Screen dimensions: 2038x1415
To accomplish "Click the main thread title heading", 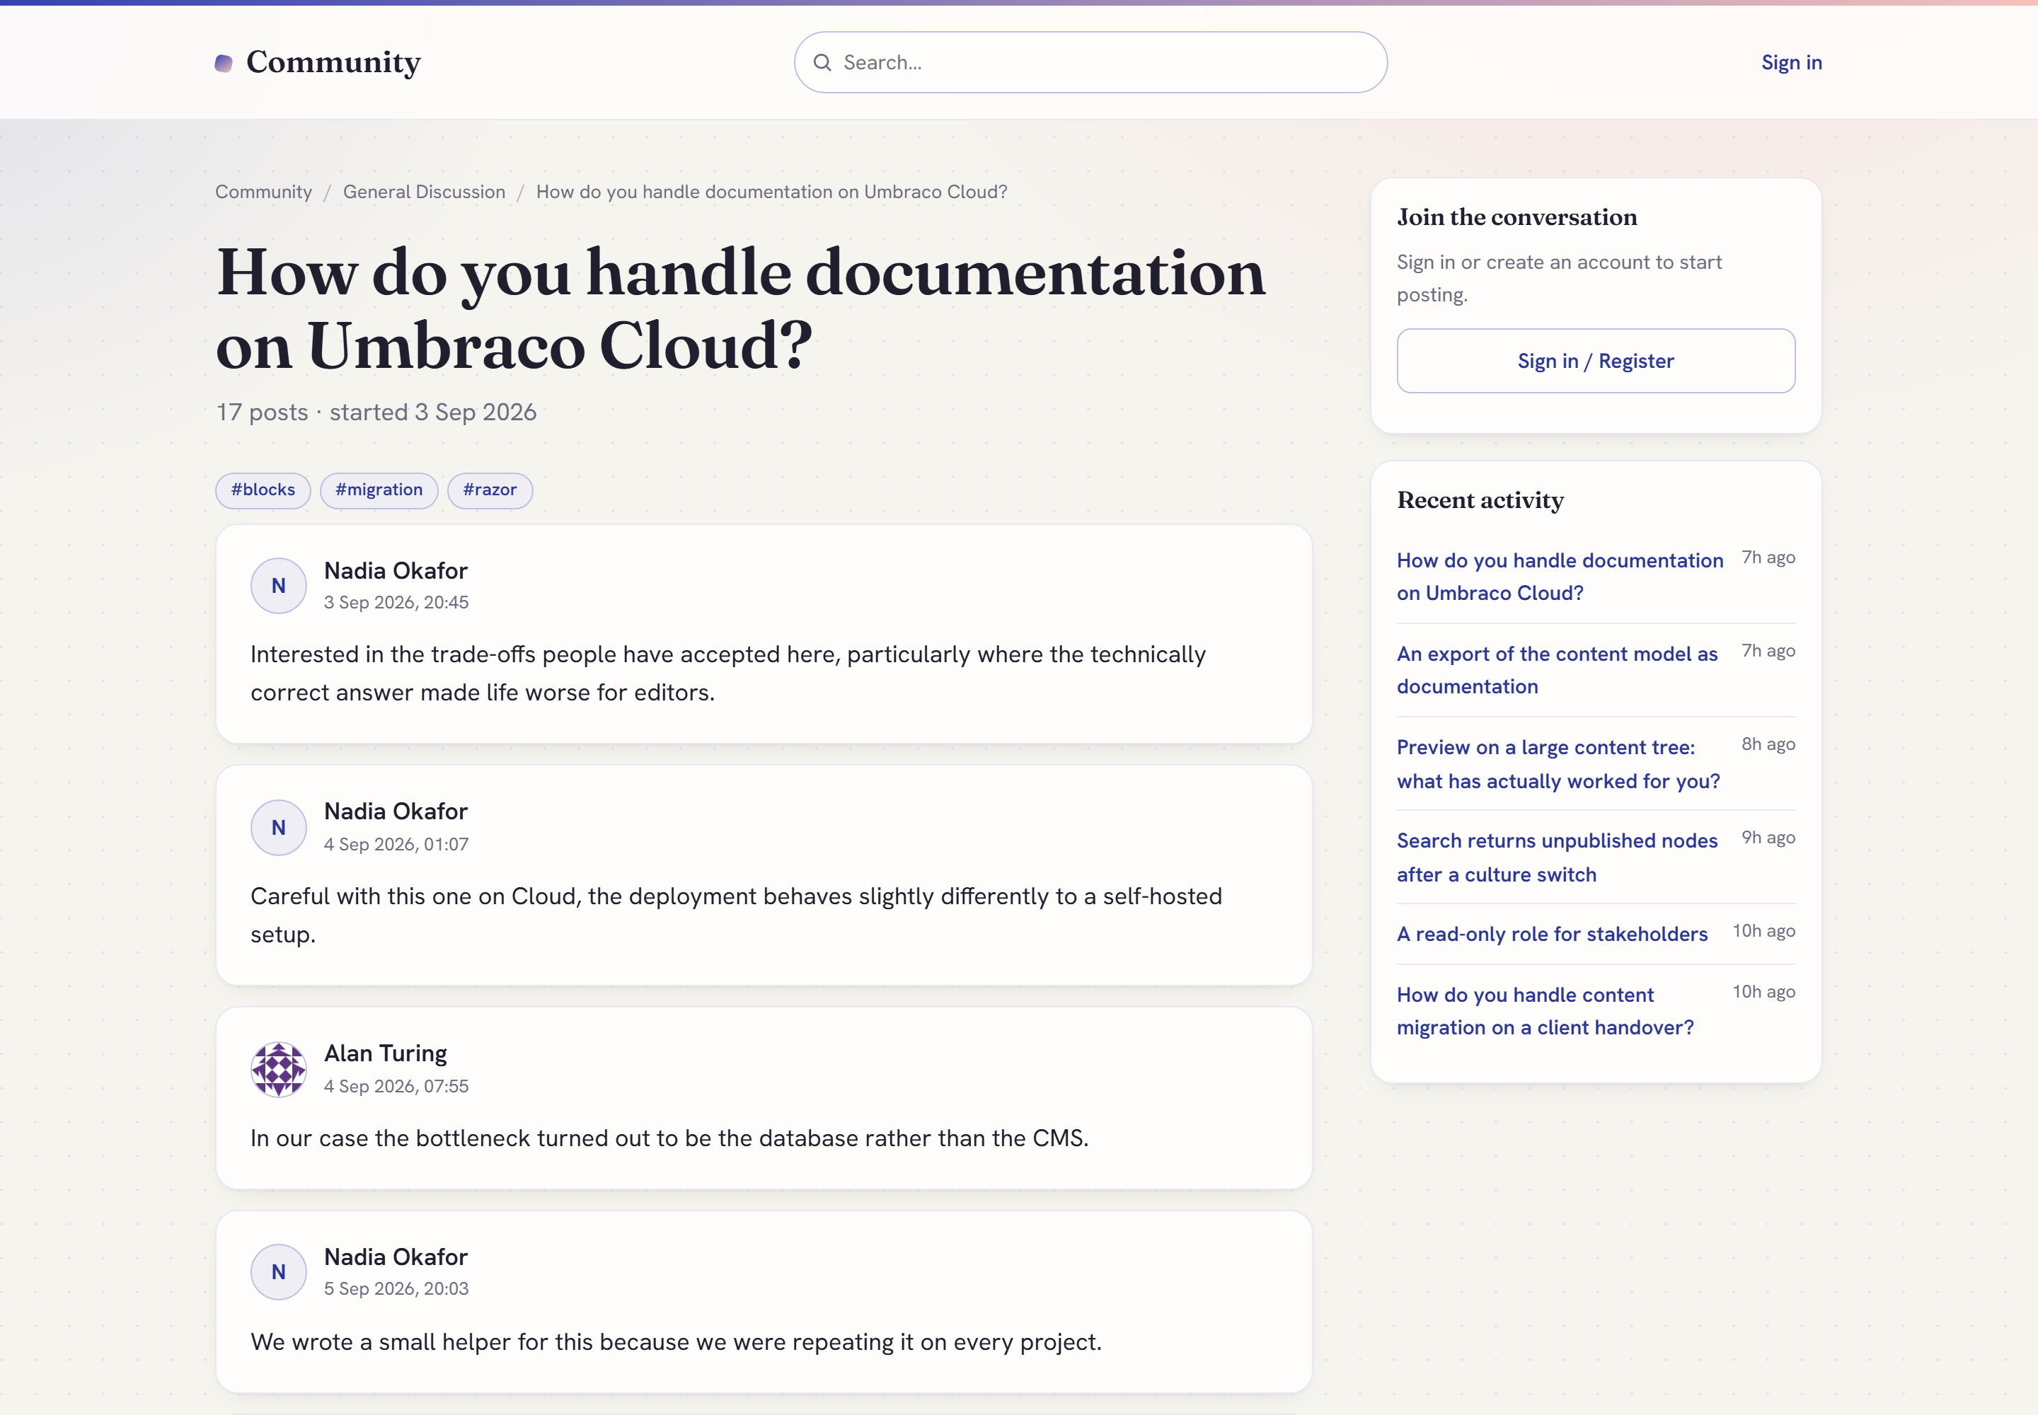I will point(740,308).
